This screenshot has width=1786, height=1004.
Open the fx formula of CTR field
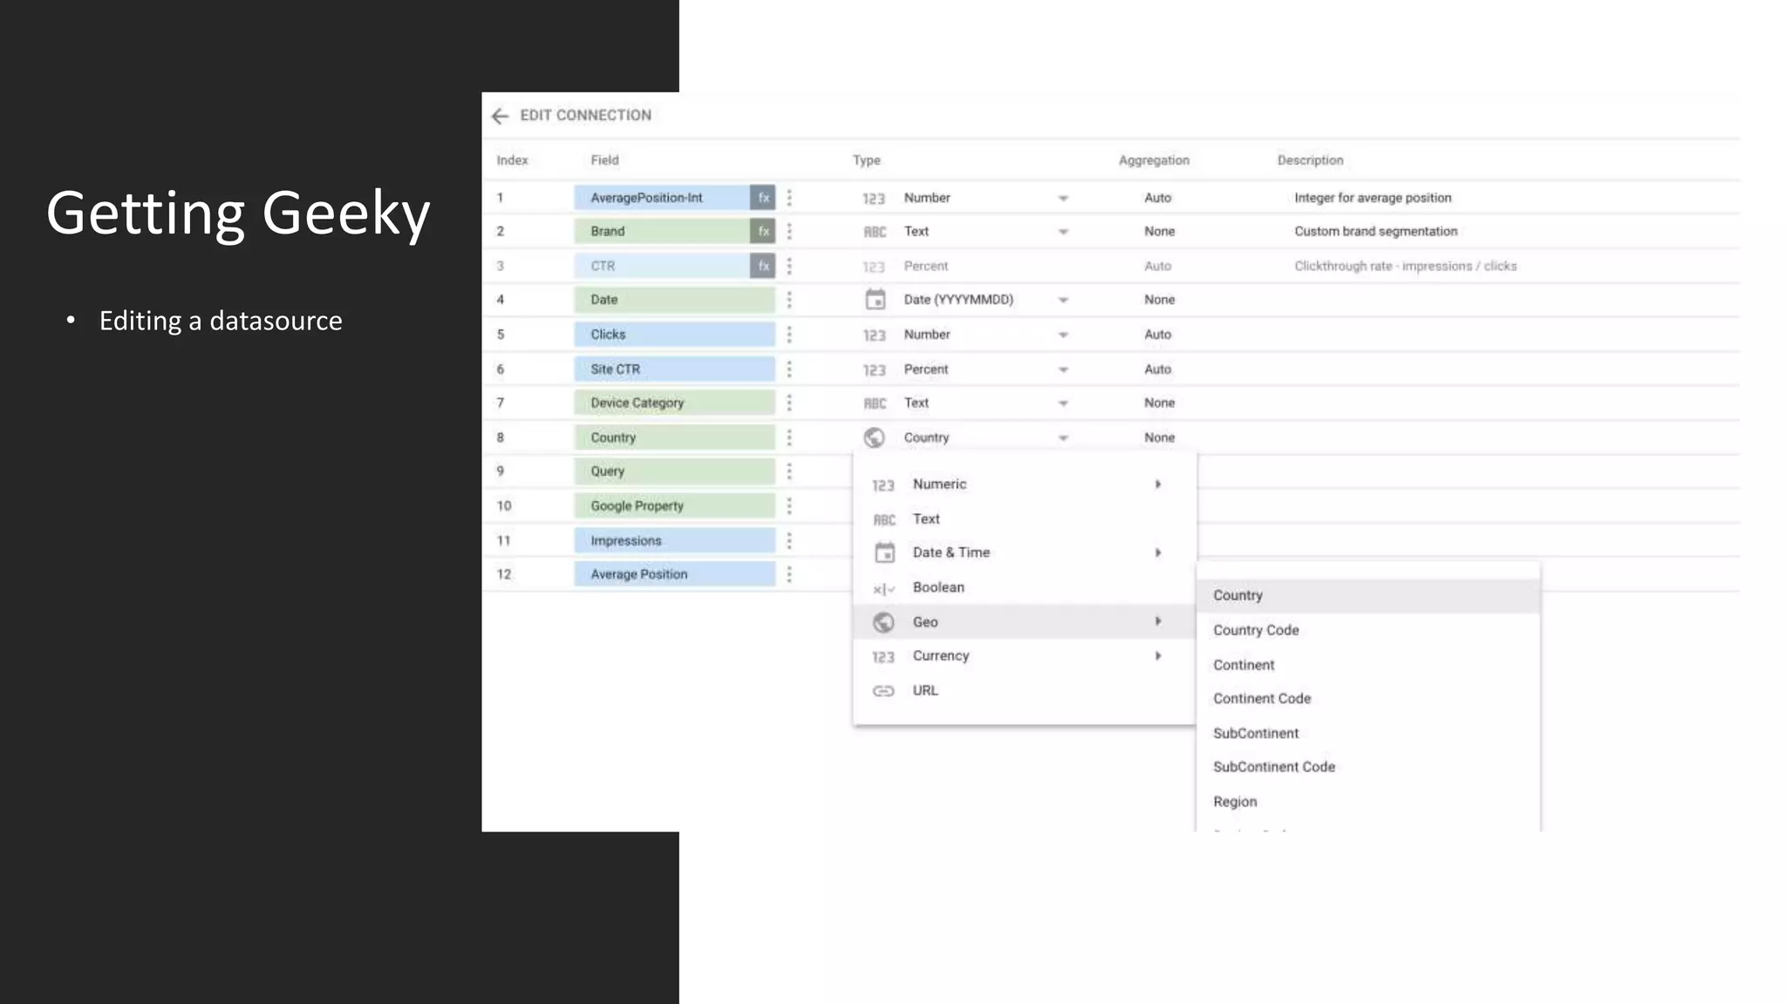[763, 266]
